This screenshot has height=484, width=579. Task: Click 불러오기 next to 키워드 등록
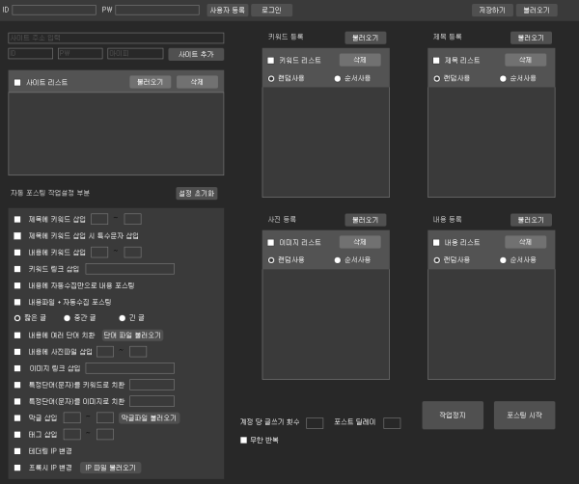[x=366, y=38]
